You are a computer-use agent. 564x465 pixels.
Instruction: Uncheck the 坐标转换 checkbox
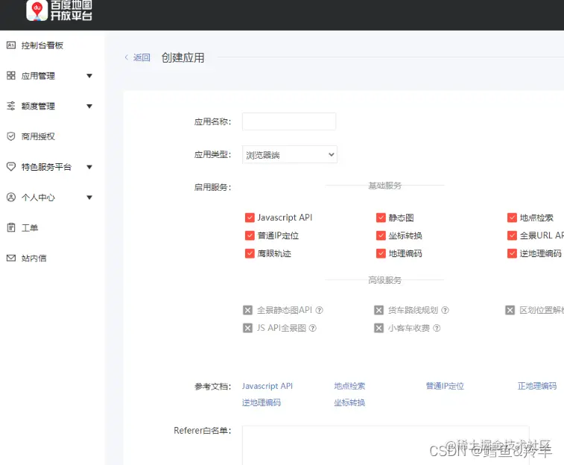381,235
